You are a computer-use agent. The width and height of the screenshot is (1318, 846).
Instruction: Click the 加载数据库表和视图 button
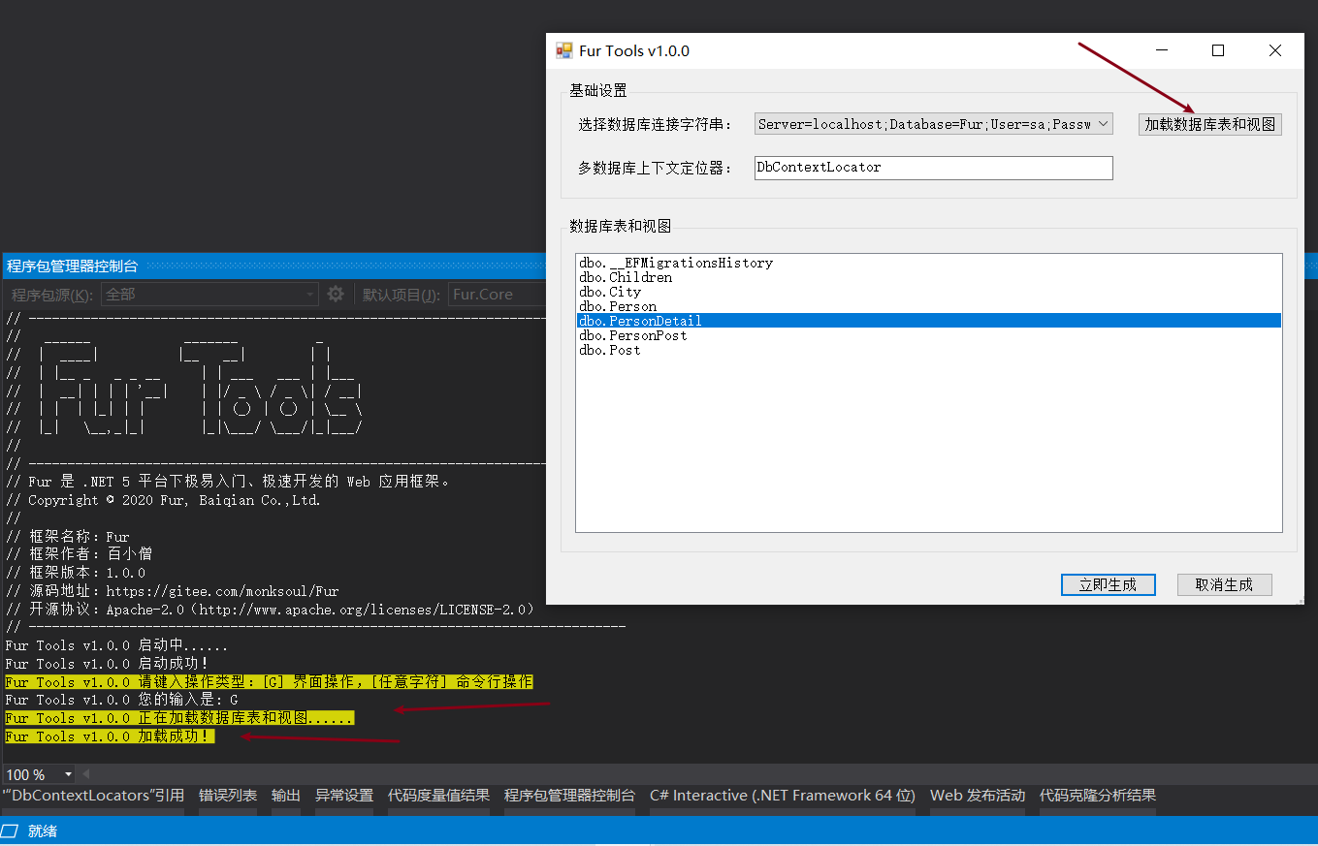[x=1209, y=124]
